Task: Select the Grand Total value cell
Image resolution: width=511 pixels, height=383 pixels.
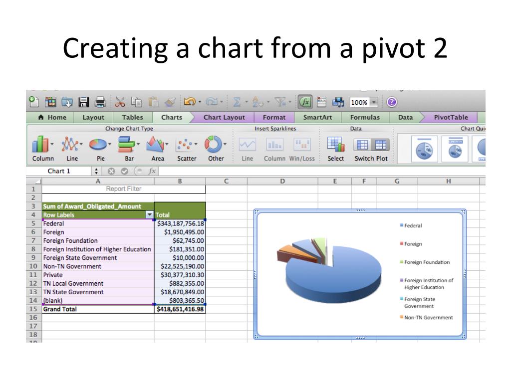Action: [180, 309]
